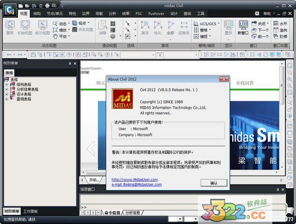Open the UCS/GCS dropdown
Image resolution: width=296 pixels, height=224 pixels.
coord(207,23)
